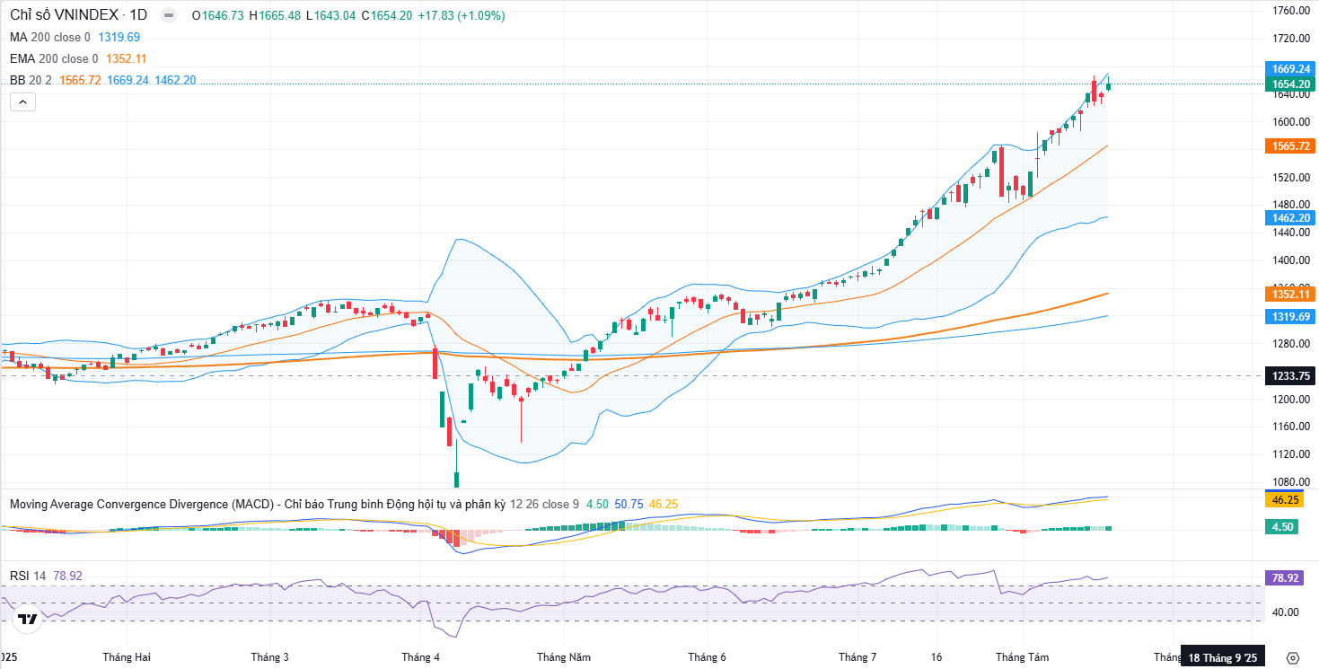Click the green 1654.20 last price tag
Image resolution: width=1319 pixels, height=669 pixels.
1289,84
